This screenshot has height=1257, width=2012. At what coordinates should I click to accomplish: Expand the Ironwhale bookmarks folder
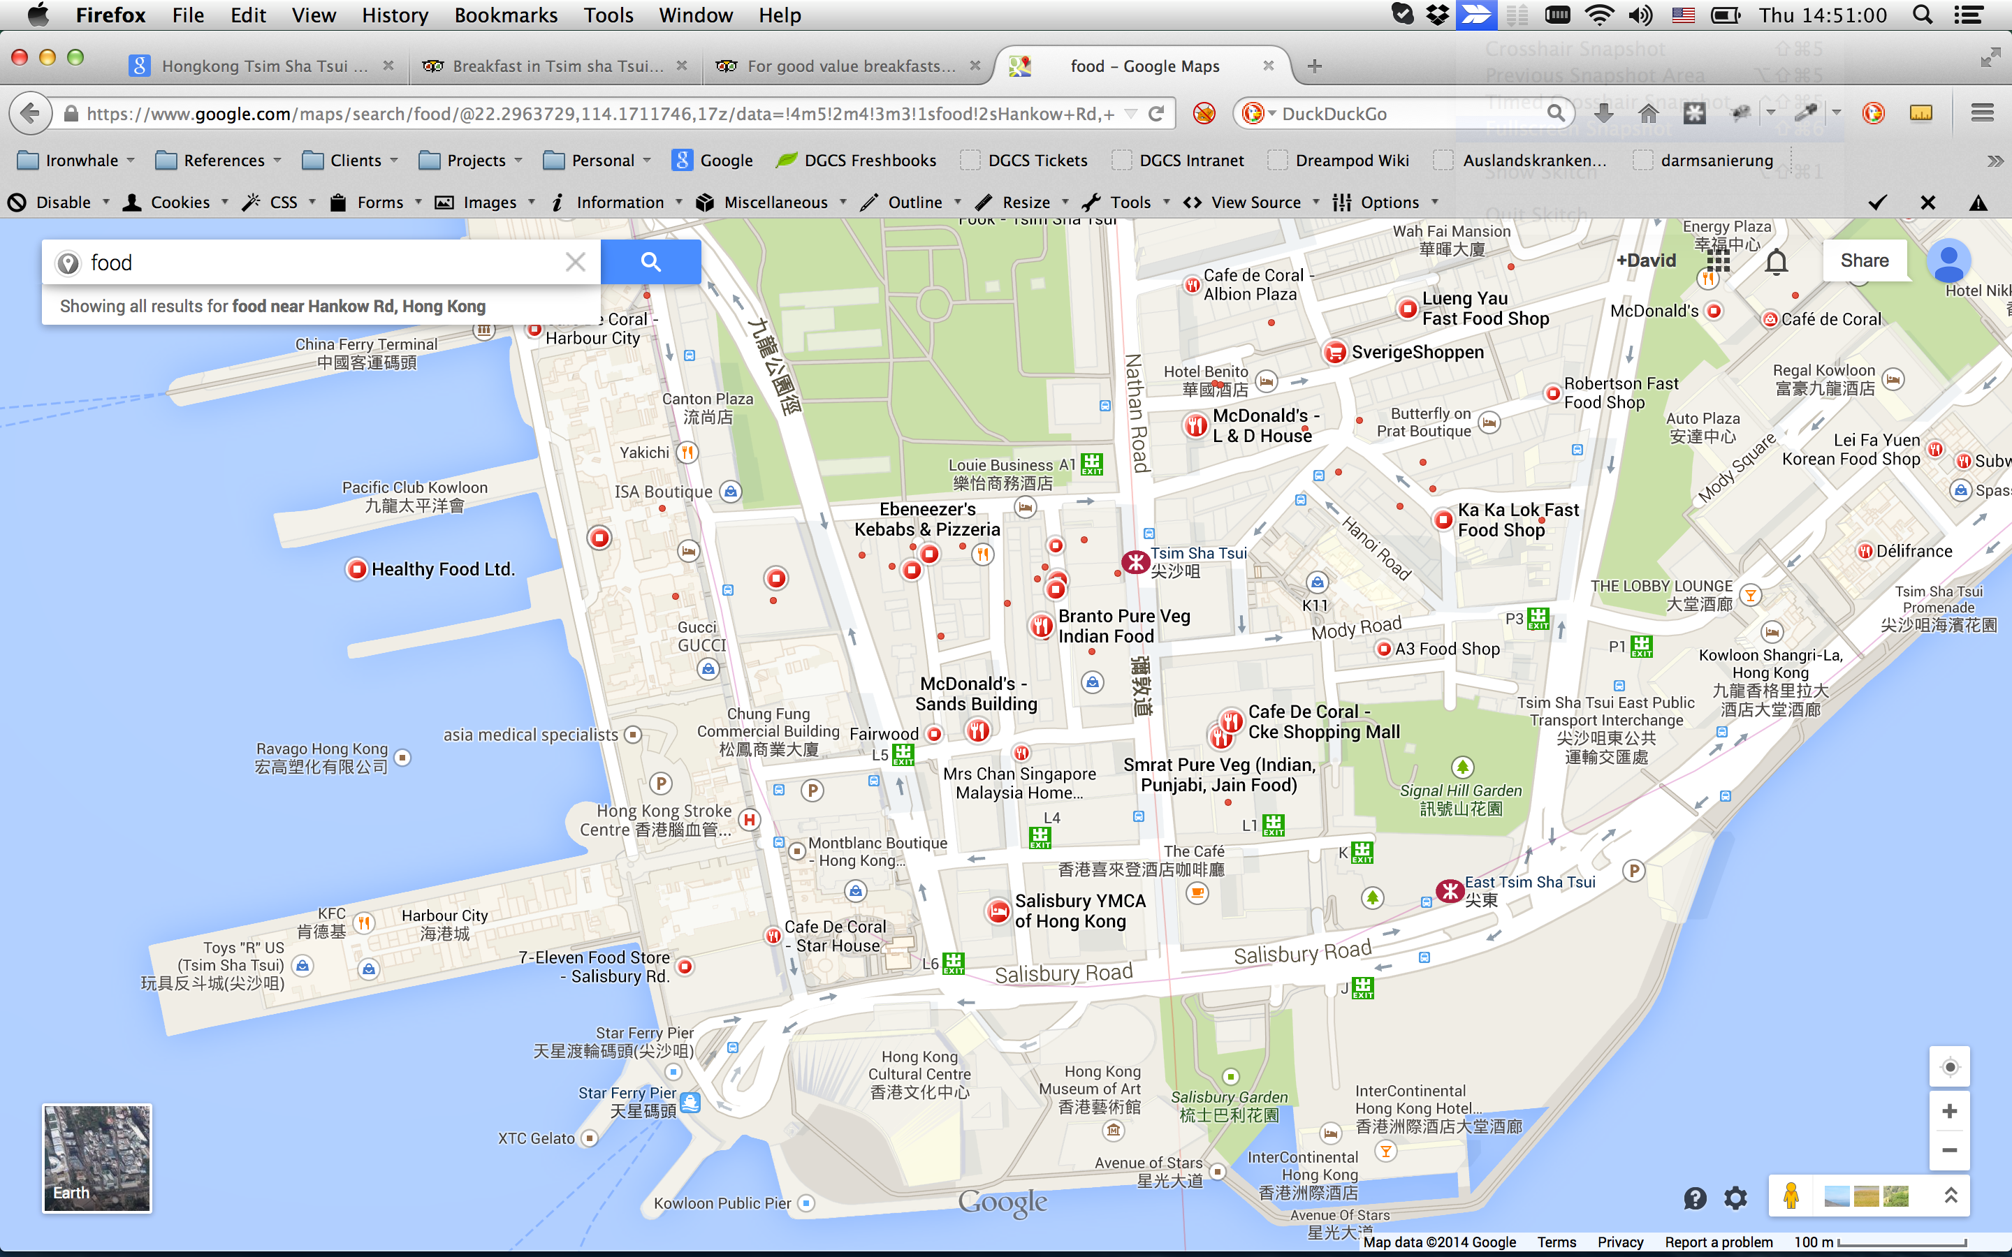coord(75,161)
